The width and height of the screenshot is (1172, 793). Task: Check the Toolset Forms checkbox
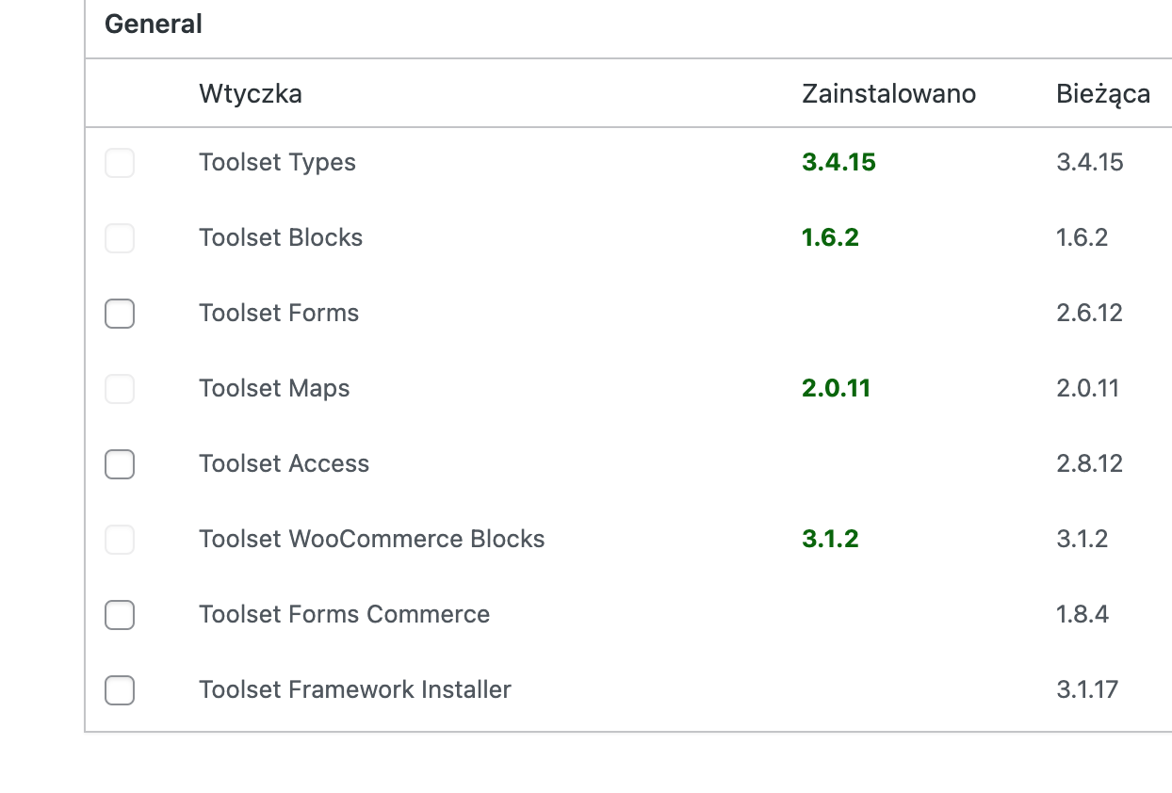click(120, 314)
